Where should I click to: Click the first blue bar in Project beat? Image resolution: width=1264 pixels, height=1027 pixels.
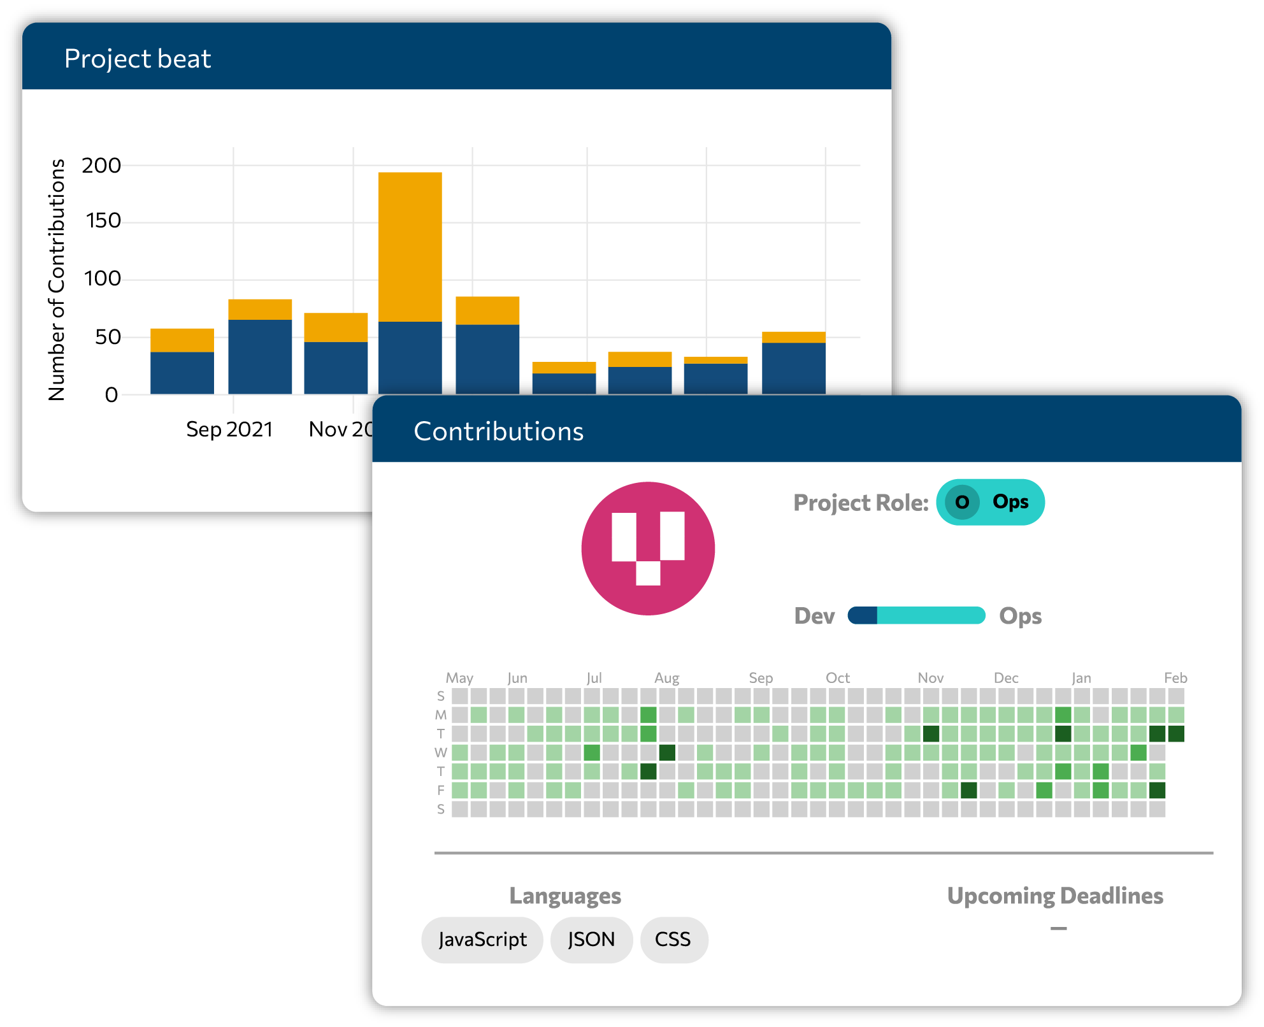coord(182,373)
